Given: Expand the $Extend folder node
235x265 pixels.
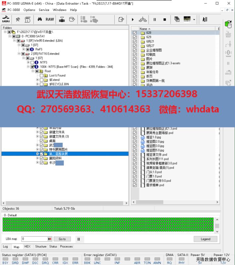Looking at the screenshot, I should pyautogui.click(x=37, y=80).
